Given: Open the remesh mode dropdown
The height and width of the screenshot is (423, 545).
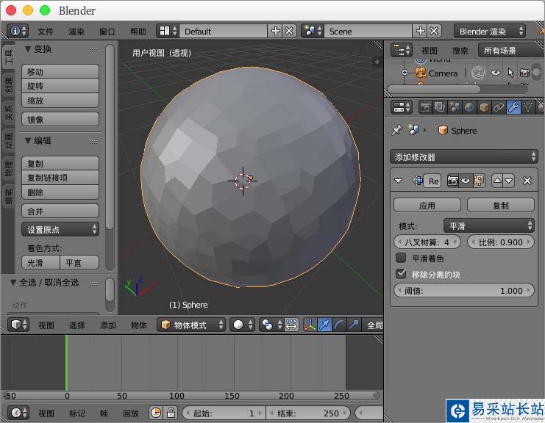Looking at the screenshot, I should pyautogui.click(x=488, y=226).
